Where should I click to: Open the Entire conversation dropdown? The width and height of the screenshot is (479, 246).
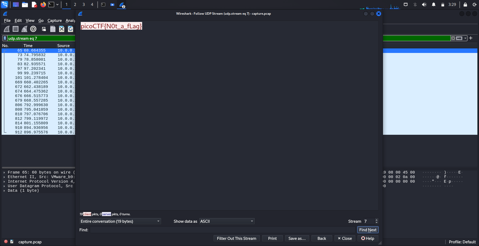(x=120, y=221)
